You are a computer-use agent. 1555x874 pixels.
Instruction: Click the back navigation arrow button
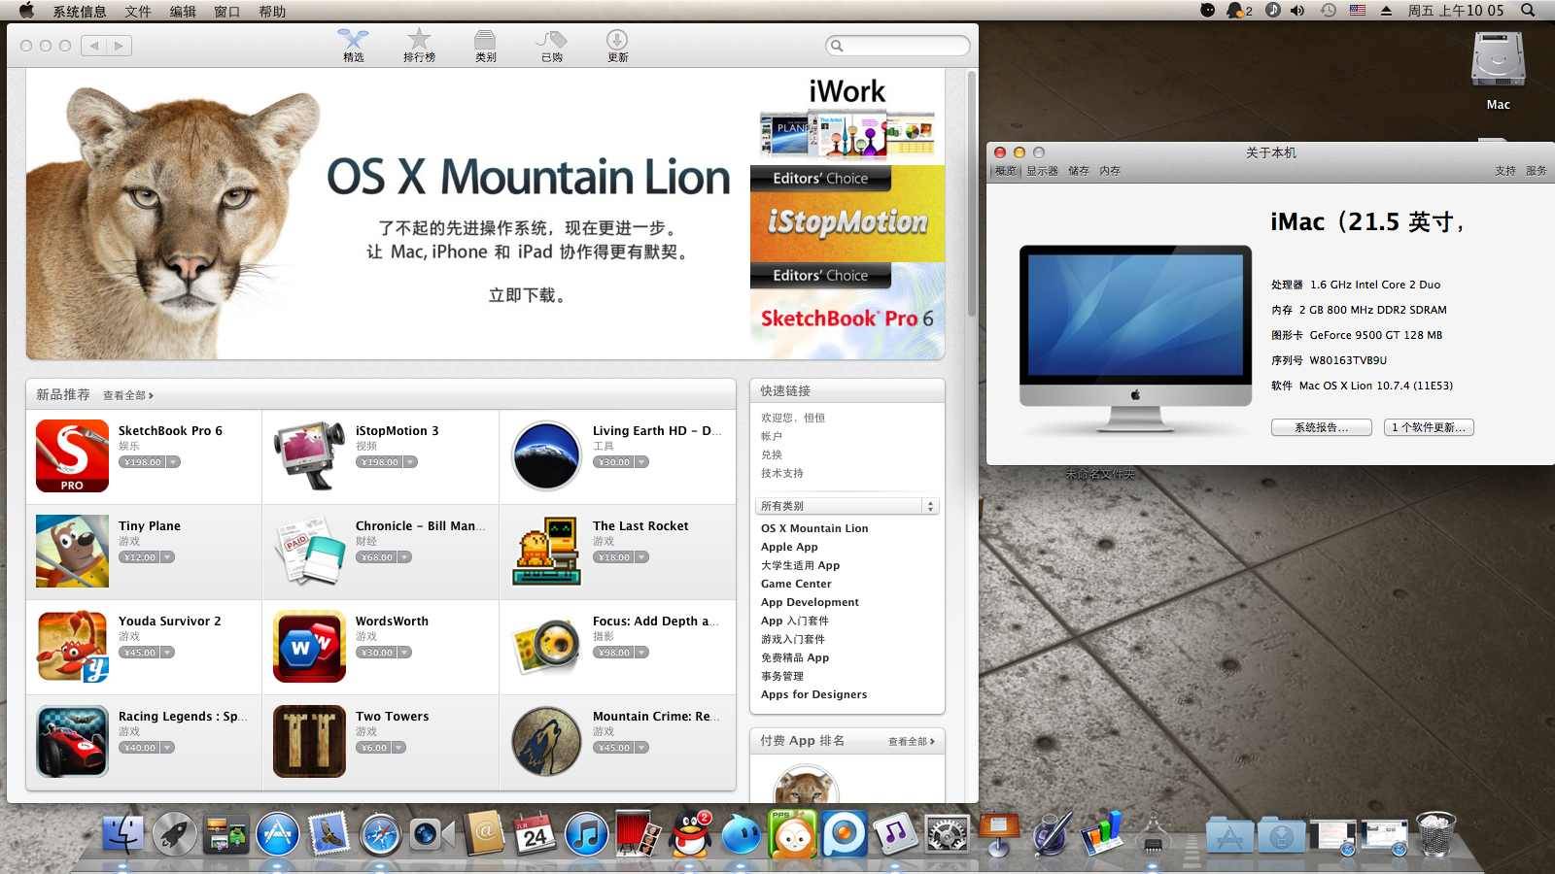[94, 46]
